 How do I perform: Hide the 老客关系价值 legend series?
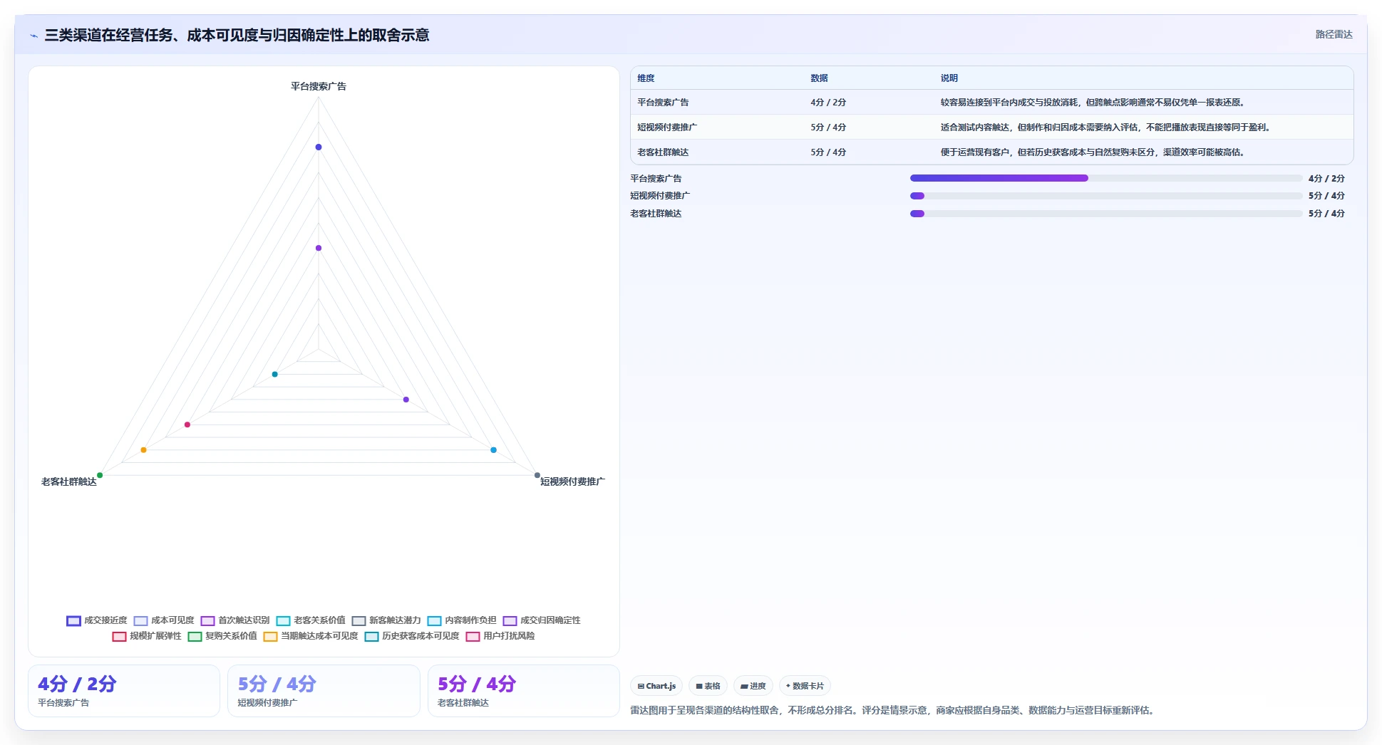[x=311, y=620]
